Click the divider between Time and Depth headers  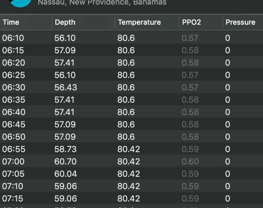(x=52, y=22)
